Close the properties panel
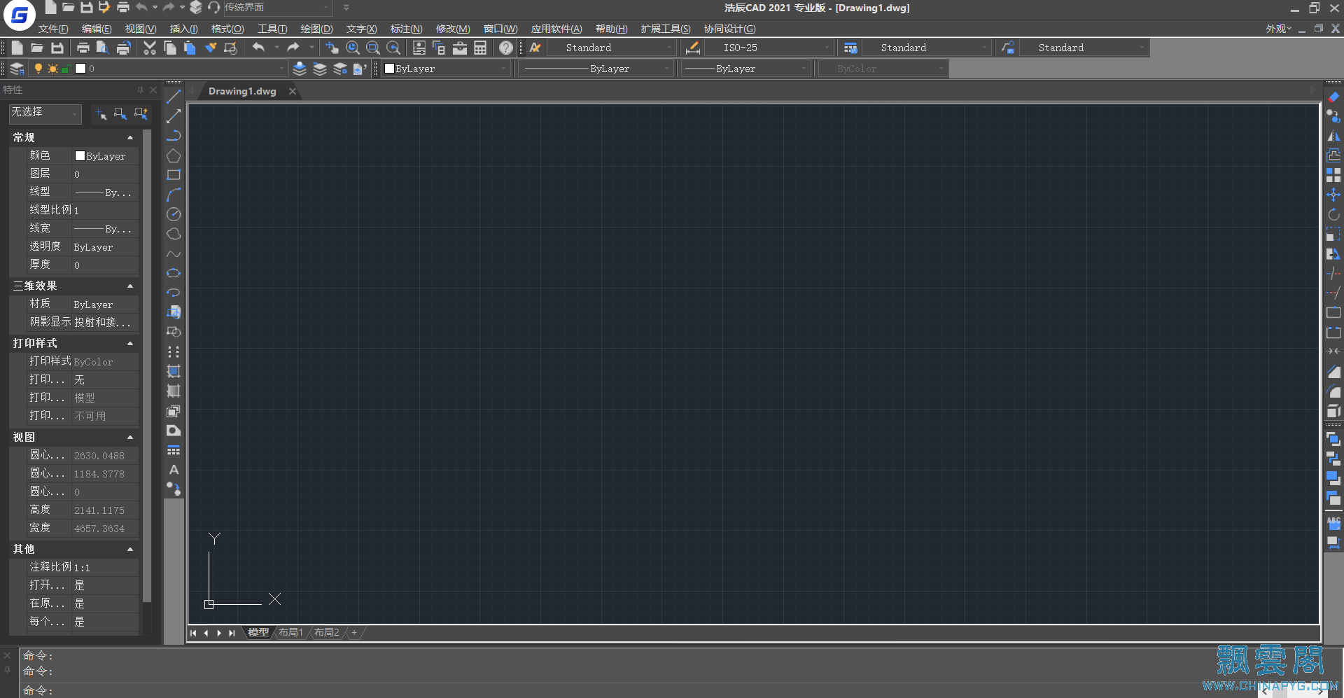 153,90
